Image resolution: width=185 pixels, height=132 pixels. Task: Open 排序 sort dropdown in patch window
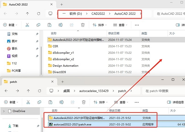point(101,102)
